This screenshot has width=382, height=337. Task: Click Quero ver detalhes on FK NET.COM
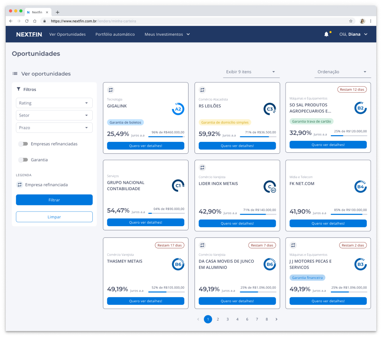(x=328, y=223)
